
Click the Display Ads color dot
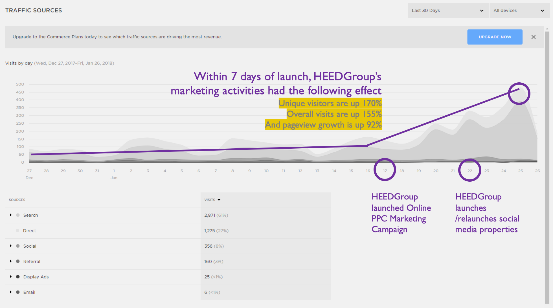click(18, 277)
